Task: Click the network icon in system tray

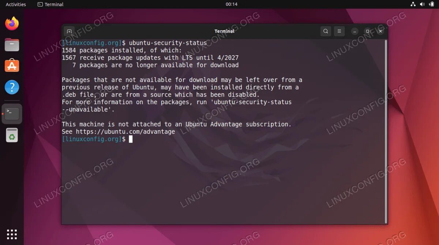Action: pos(413,4)
